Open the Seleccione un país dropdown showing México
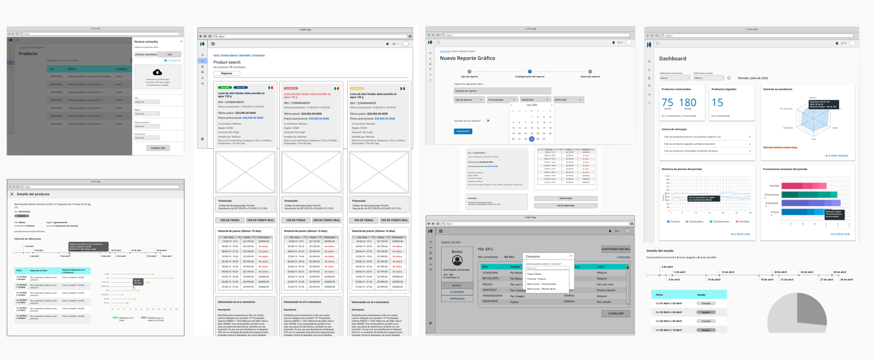The height and width of the screenshot is (360, 874). [x=709, y=78]
